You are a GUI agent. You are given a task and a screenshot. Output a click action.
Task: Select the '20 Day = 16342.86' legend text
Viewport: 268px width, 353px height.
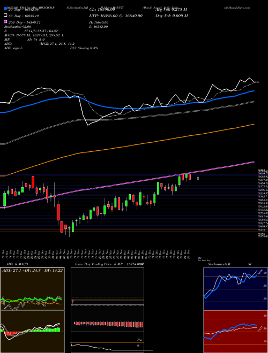[23, 9]
